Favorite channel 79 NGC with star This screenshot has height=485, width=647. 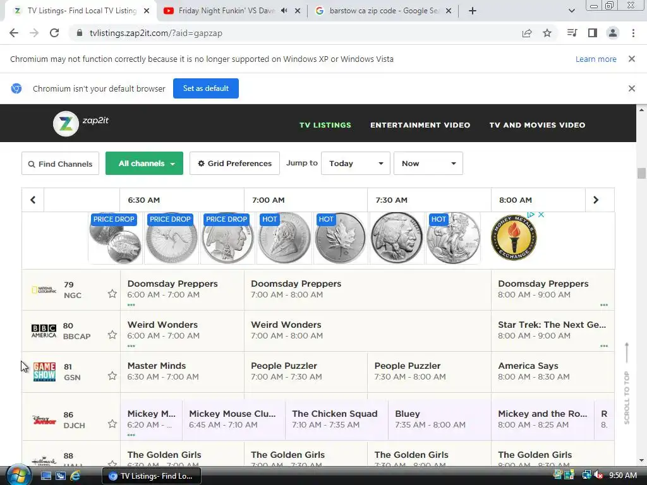pos(112,294)
